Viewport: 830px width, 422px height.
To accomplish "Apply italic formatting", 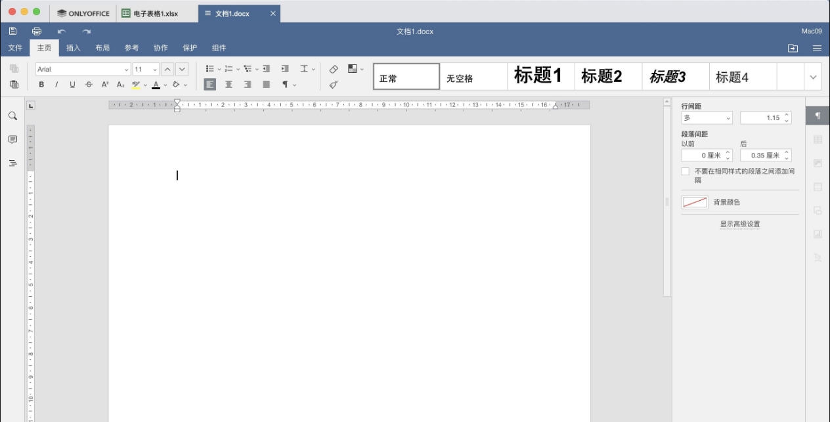I will pyautogui.click(x=56, y=84).
